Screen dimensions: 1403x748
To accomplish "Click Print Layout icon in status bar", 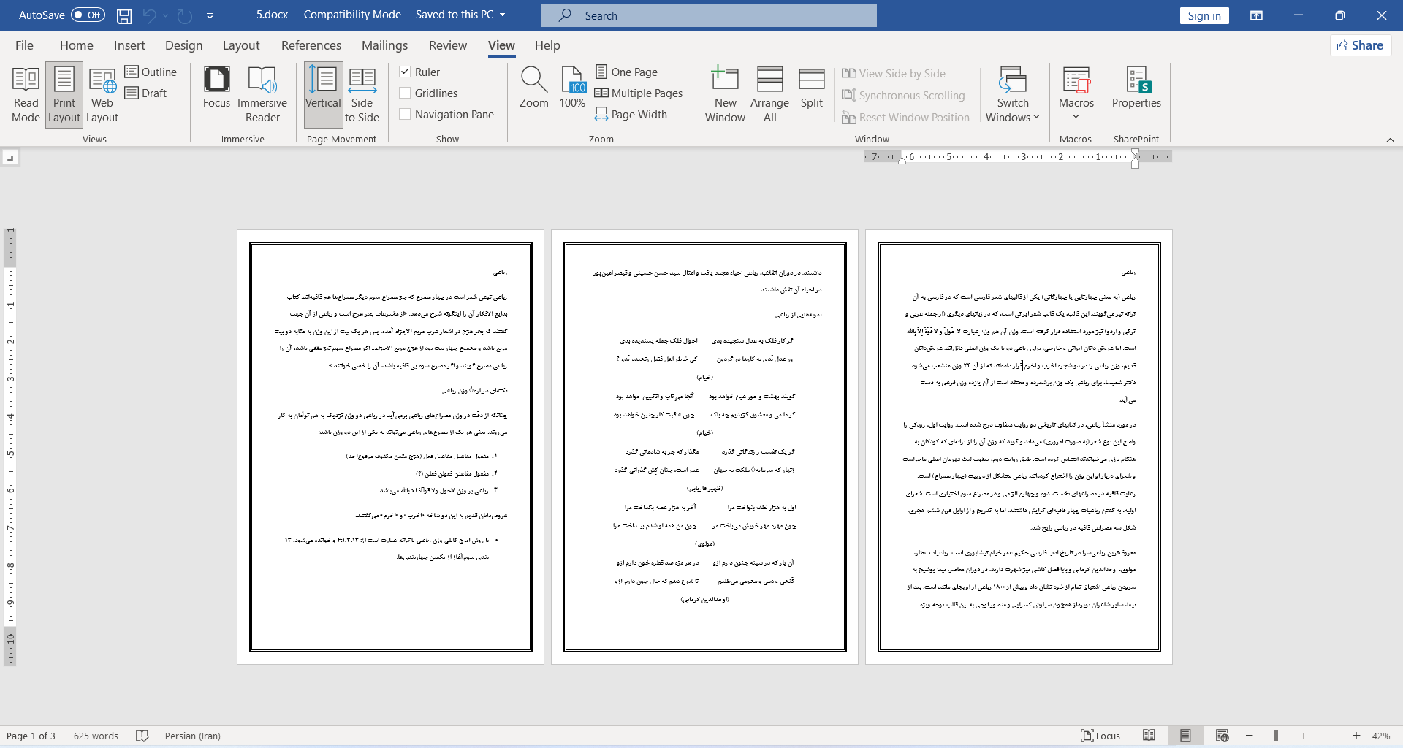I will (1185, 736).
